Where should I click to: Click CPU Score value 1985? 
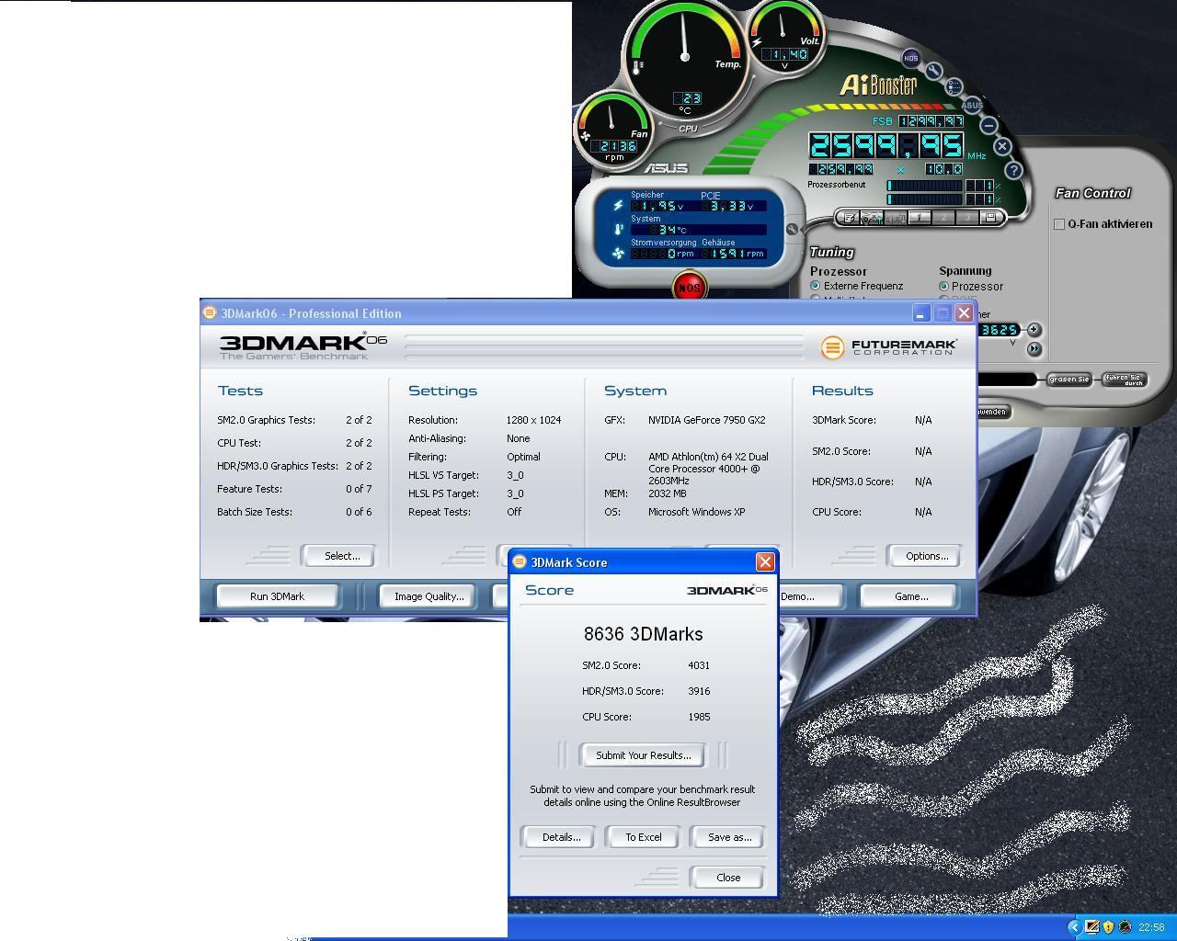point(699,717)
